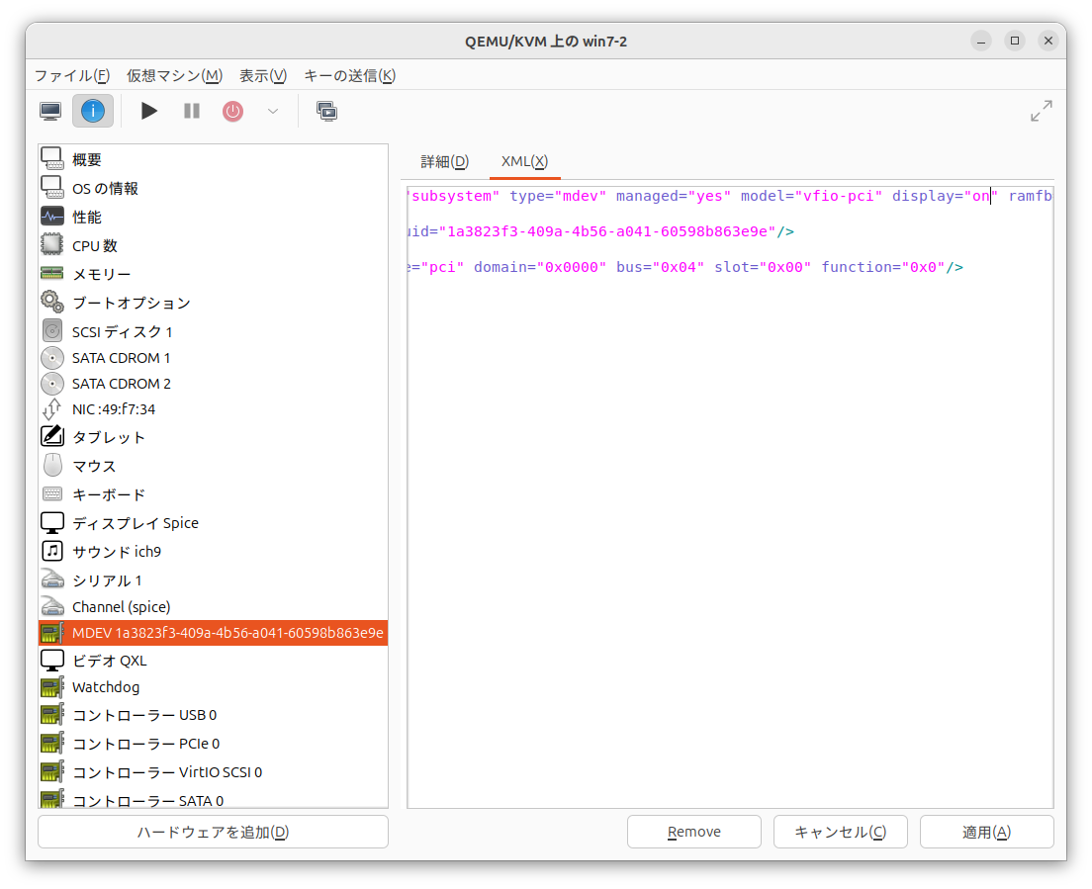Switch to the XML(X) tab
1092x889 pixels.
coord(524,161)
